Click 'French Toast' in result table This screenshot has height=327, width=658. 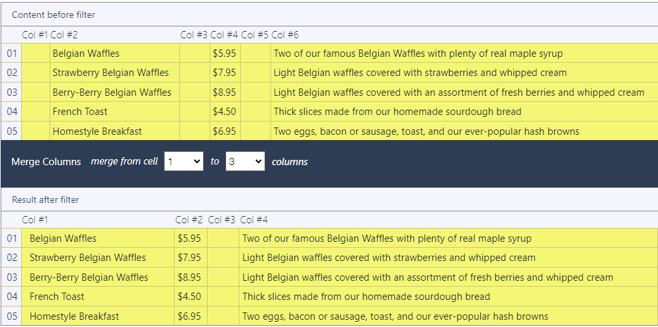point(57,297)
